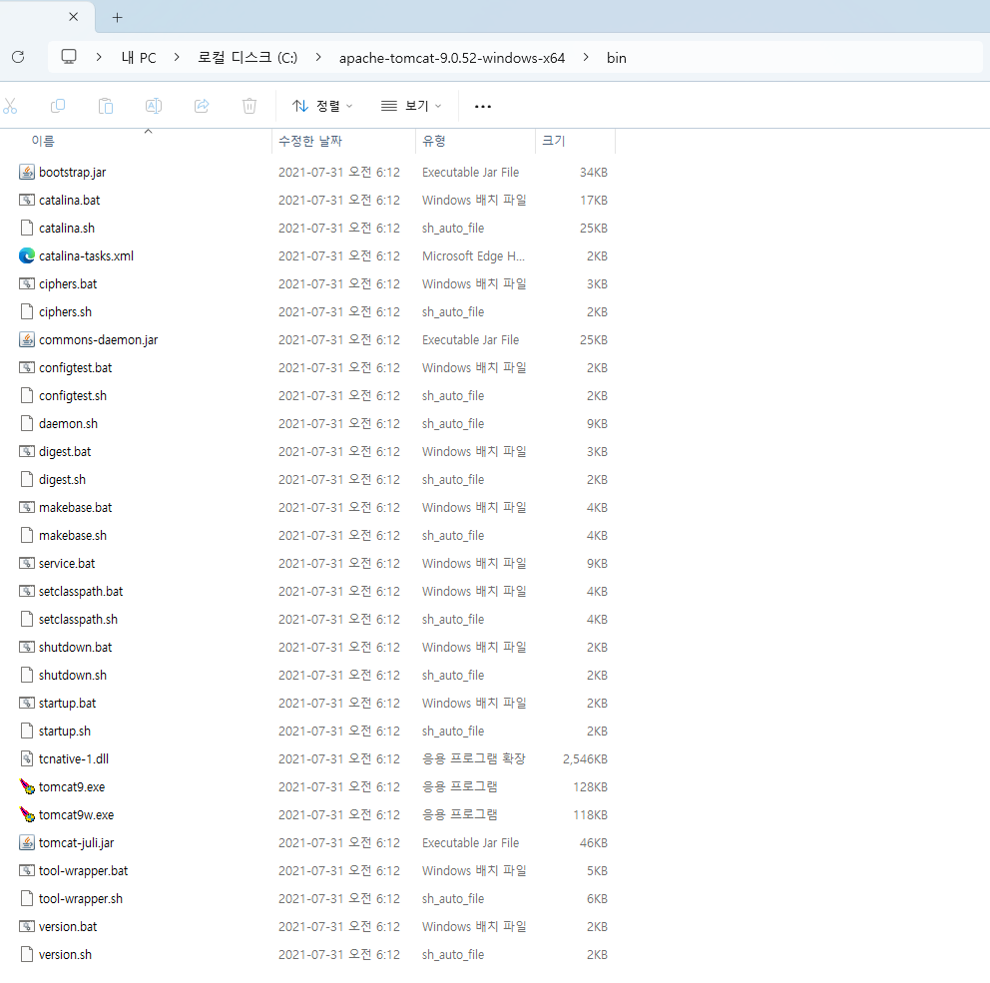Sort by 유형 column header
The width and height of the screenshot is (990, 983).
pos(434,141)
